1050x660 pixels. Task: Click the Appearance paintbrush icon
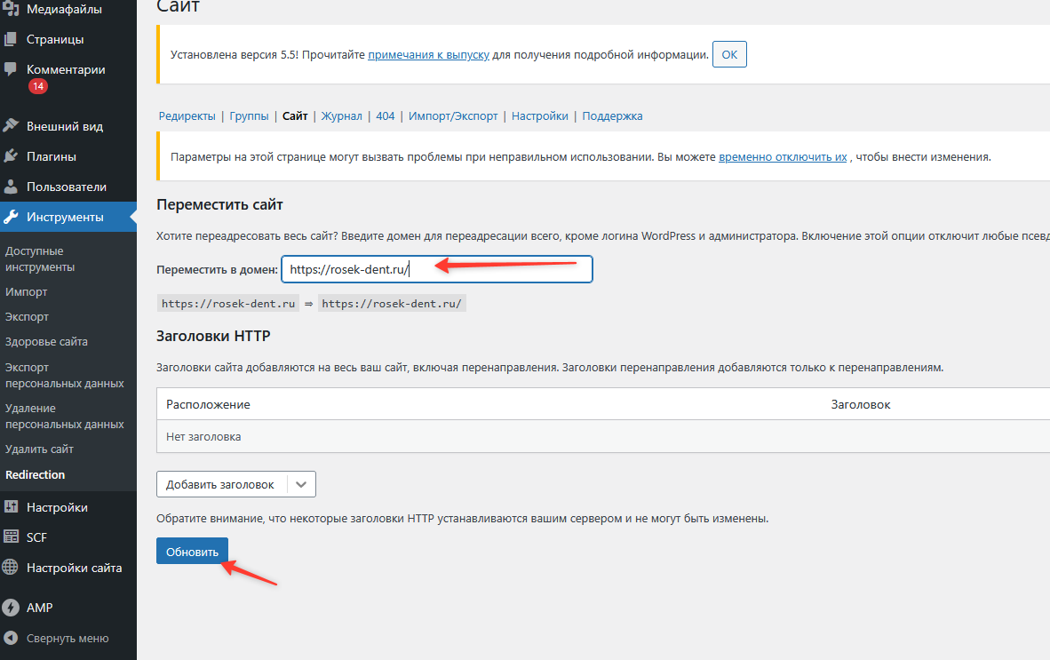coord(11,126)
